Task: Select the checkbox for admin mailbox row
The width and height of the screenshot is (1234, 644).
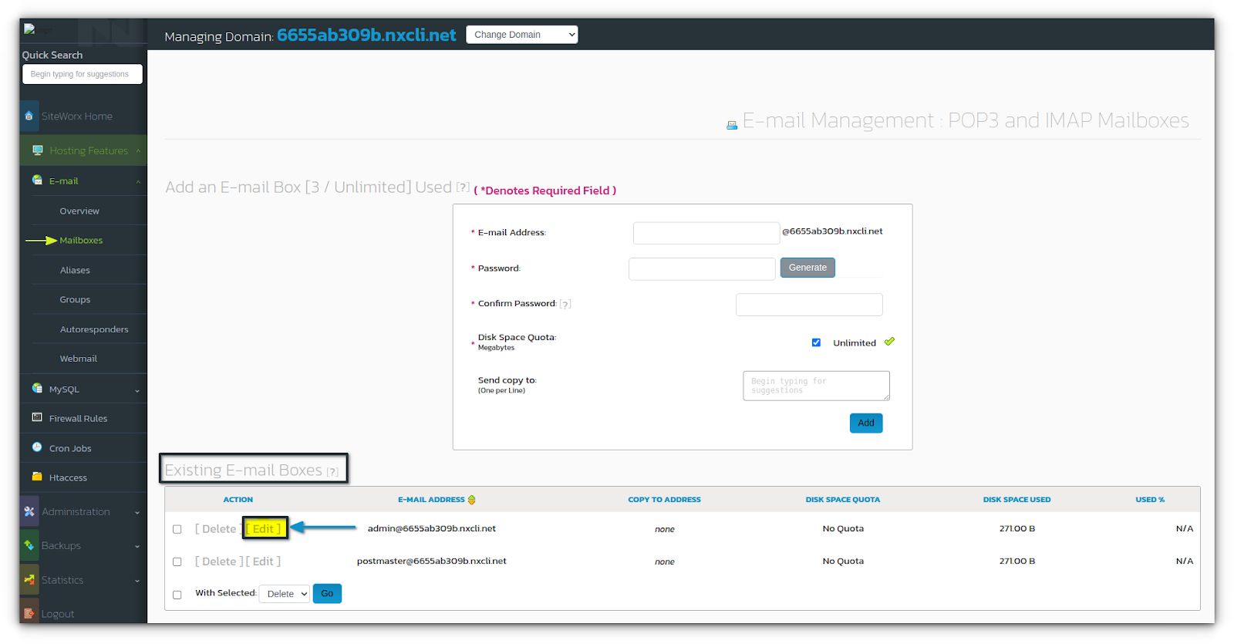Action: tap(177, 529)
